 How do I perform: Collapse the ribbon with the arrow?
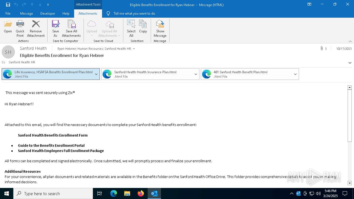(350, 41)
